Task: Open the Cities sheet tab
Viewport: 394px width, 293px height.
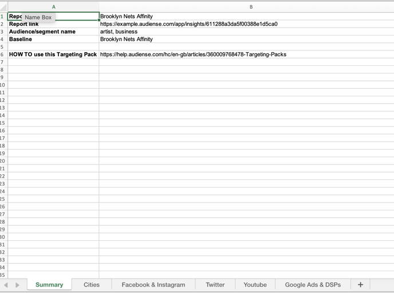Action: [92, 285]
